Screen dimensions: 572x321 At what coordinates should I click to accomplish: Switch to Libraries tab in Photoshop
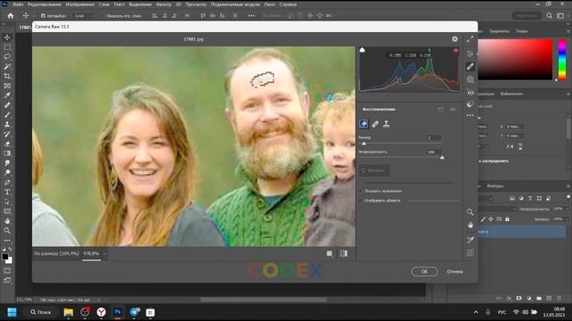(511, 94)
